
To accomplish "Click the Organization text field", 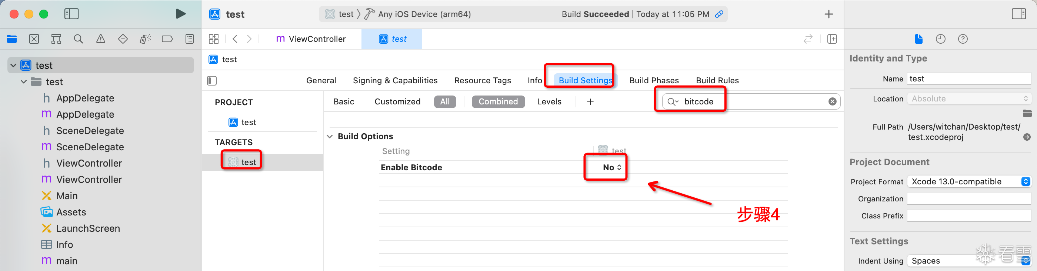I will [968, 199].
